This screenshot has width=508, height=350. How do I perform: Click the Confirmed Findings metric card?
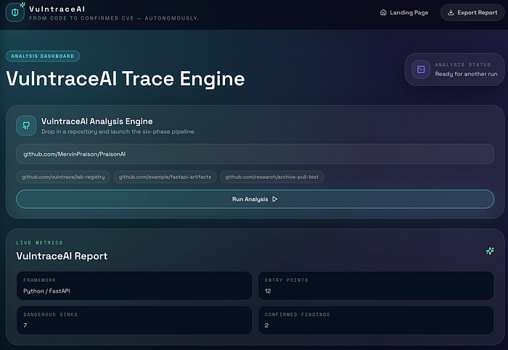(376, 320)
